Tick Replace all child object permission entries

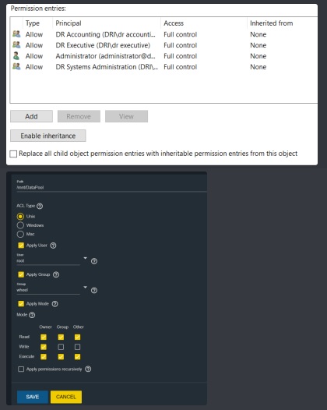pyautogui.click(x=13, y=154)
